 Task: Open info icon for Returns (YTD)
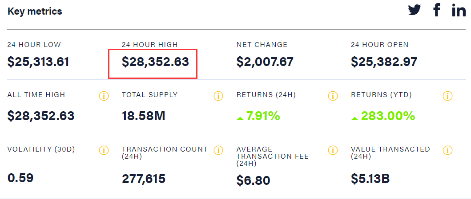coord(447,96)
